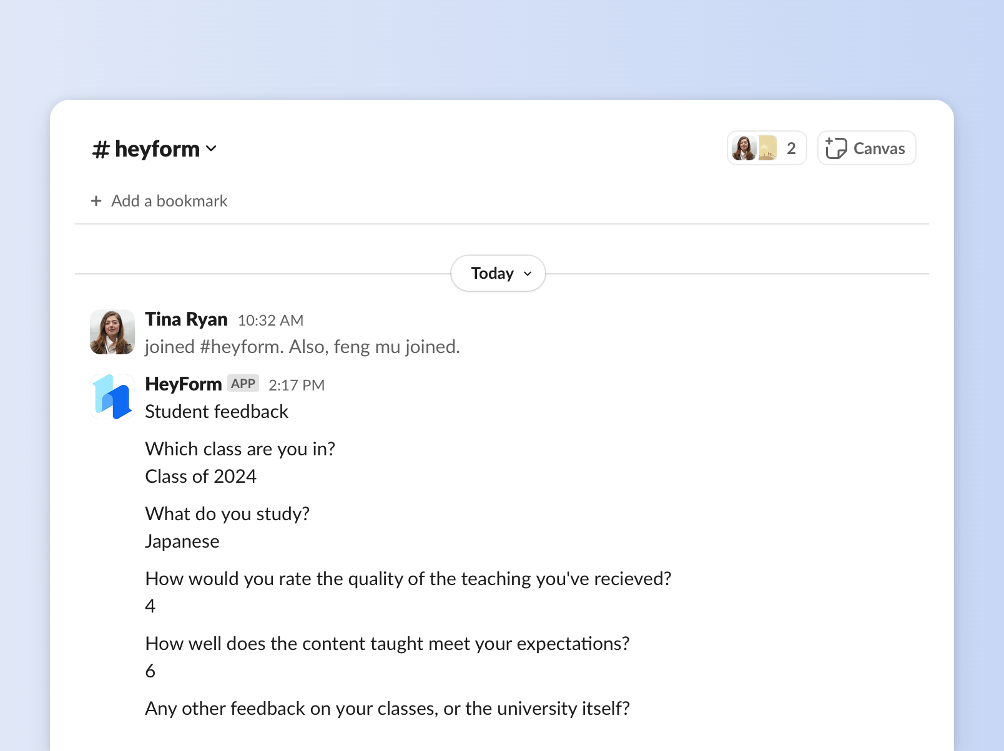The image size is (1004, 751).
Task: Click the 2:17 PM timestamp
Action: tap(297, 385)
